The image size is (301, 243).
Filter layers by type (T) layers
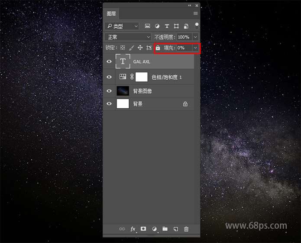[x=167, y=26]
